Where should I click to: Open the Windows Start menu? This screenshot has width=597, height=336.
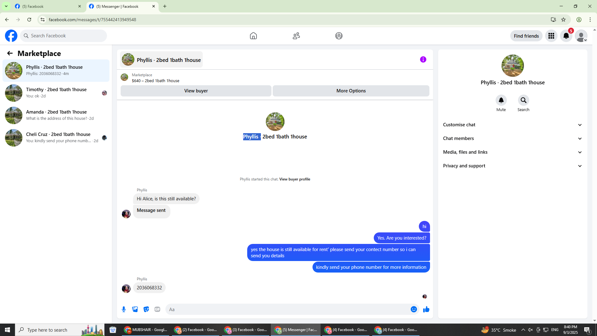click(x=7, y=330)
